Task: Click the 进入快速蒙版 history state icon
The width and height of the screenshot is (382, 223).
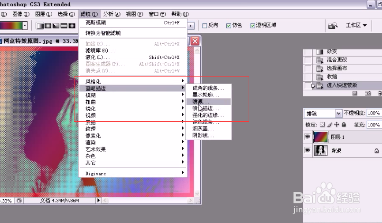Action: coord(320,86)
